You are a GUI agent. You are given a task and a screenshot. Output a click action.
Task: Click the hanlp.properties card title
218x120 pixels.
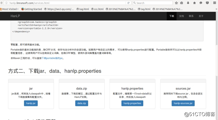132,89
